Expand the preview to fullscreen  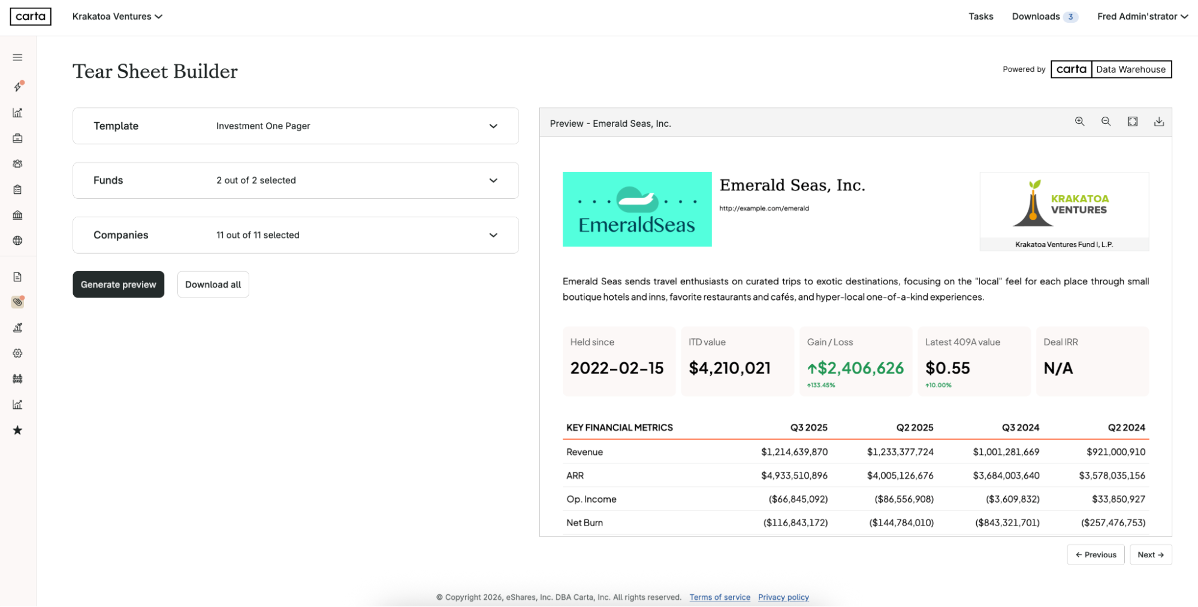(x=1133, y=122)
